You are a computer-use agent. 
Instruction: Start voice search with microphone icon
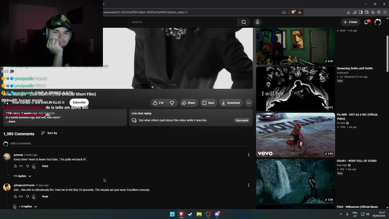coord(257,22)
